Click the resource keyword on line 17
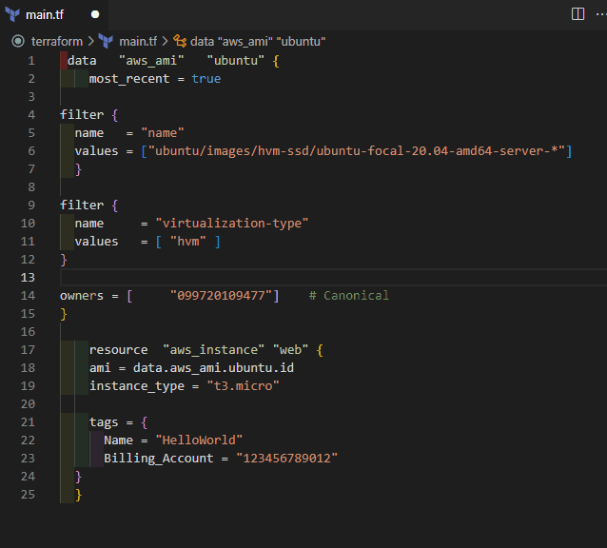Viewport: 607px width, 548px height. tap(119, 350)
